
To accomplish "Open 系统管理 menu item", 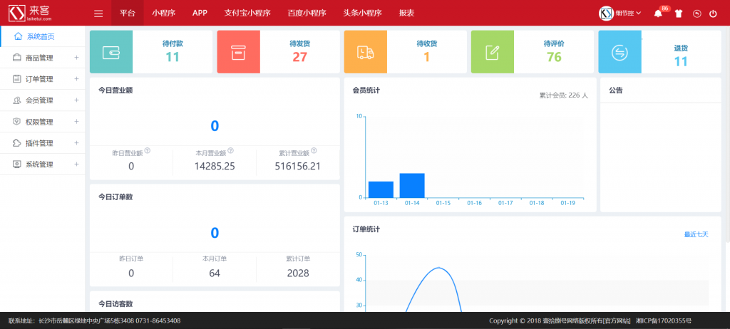I will (43, 164).
